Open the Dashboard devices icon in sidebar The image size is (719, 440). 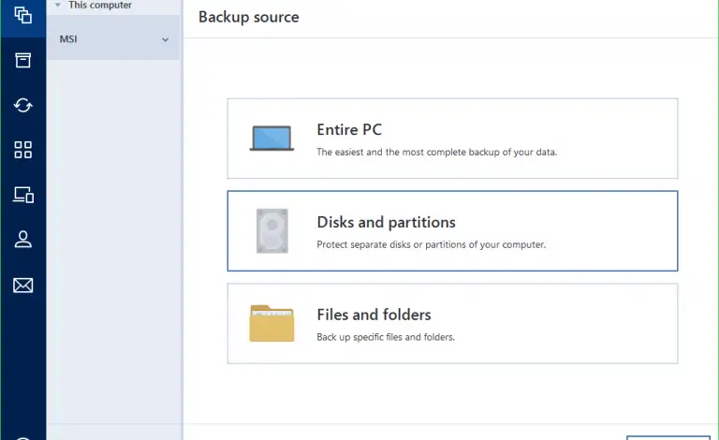[x=22, y=195]
